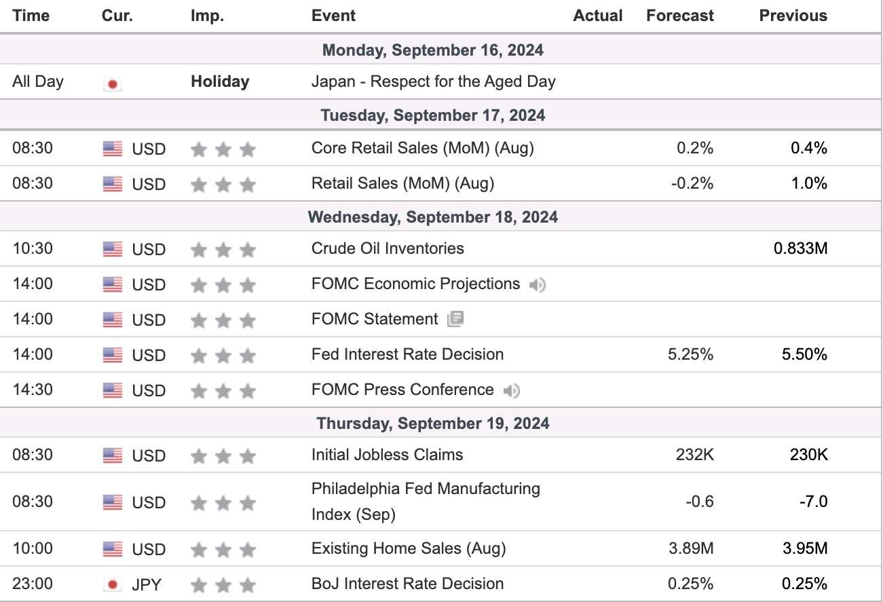Click Japan flag in Respect for the Aged Day row
This screenshot has width=883, height=602.
coord(113,84)
